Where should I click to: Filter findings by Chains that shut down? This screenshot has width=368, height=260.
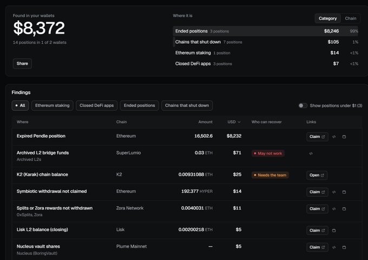(187, 105)
